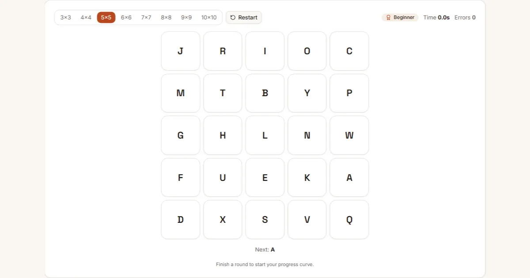Choose the letter G tile
Viewport: 530px width, 278px height.
tap(181, 135)
